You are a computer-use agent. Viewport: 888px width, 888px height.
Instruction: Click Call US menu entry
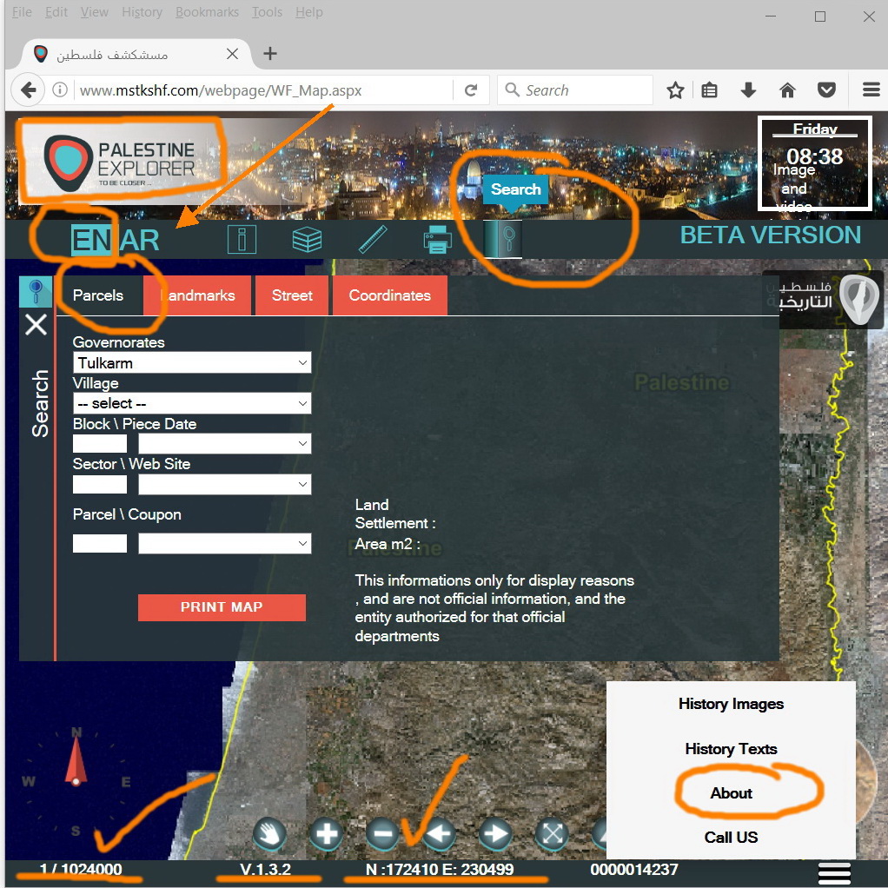point(731,837)
